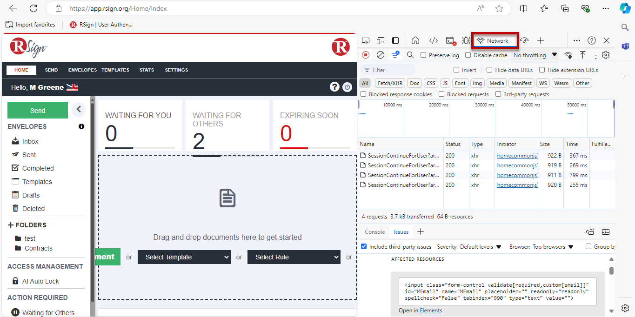Check Hide extension URLs

coord(542,70)
